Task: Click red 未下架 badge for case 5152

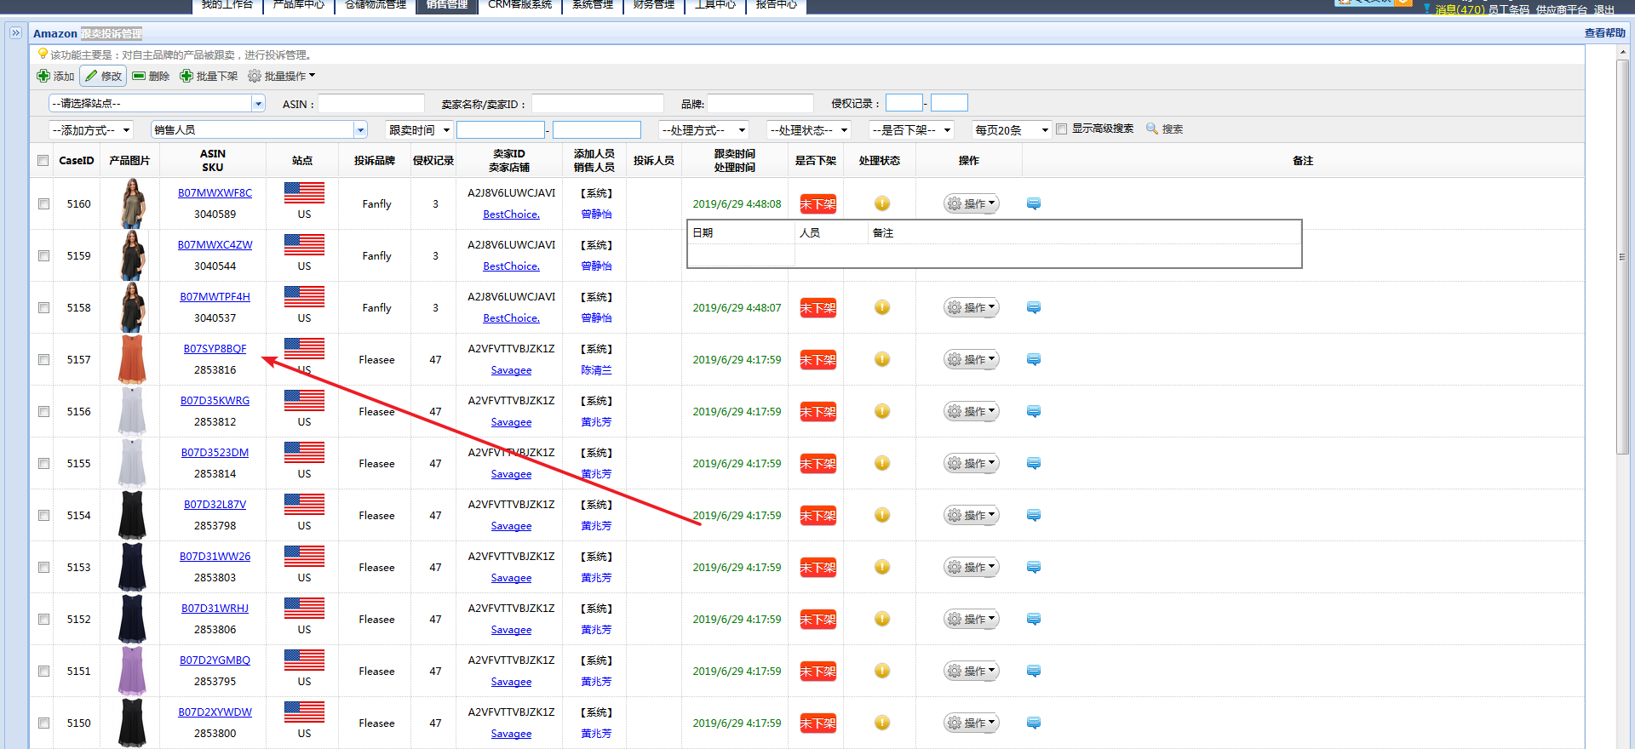Action: pyautogui.click(x=817, y=619)
